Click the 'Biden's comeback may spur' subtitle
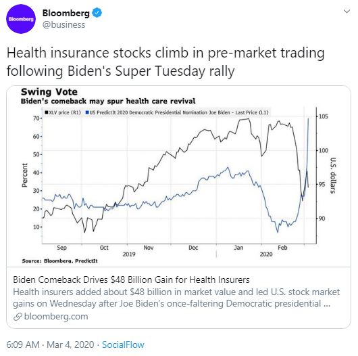Viewport: 358px width, 356px height. coord(108,101)
